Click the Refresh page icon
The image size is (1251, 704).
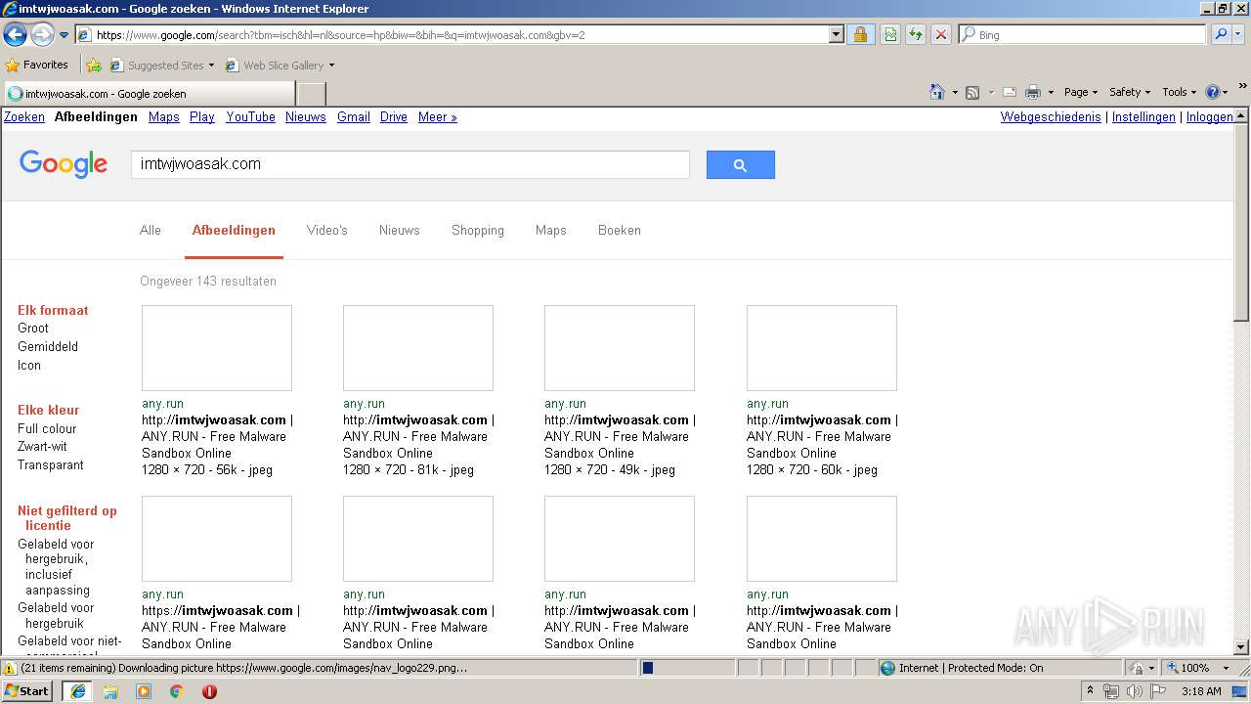pyautogui.click(x=916, y=34)
